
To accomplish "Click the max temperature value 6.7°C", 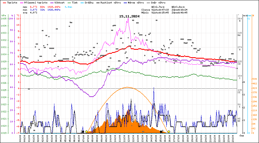I will [34, 7].
